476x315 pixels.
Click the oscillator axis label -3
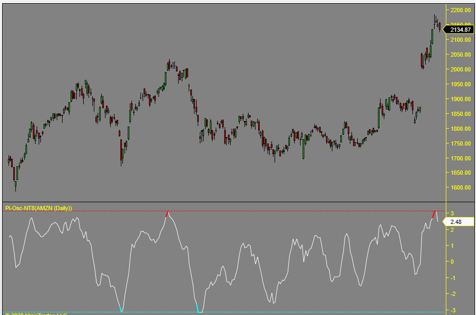click(452, 310)
